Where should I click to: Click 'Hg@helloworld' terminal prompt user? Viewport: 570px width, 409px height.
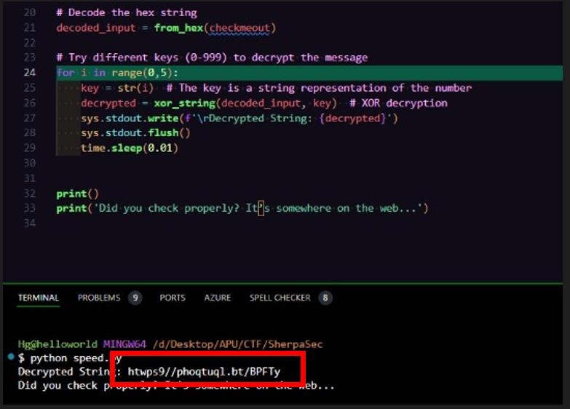click(58, 344)
